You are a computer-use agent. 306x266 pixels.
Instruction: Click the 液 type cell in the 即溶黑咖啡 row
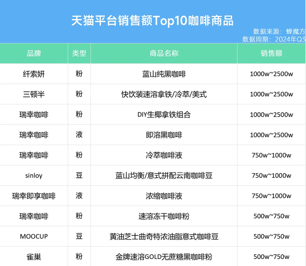pyautogui.click(x=79, y=135)
